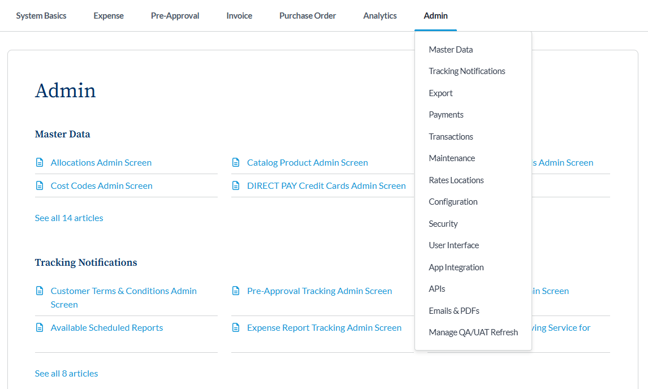Open the Expense navigation tab

pos(109,16)
